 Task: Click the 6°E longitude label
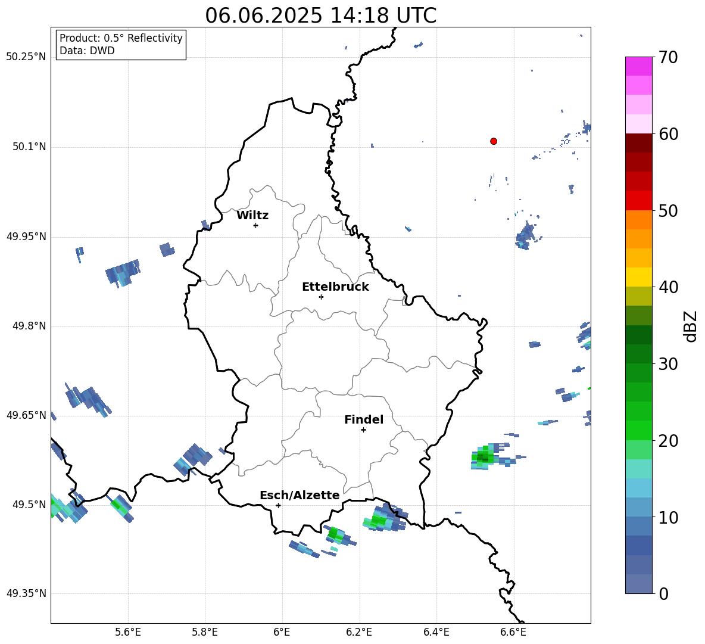(282, 632)
